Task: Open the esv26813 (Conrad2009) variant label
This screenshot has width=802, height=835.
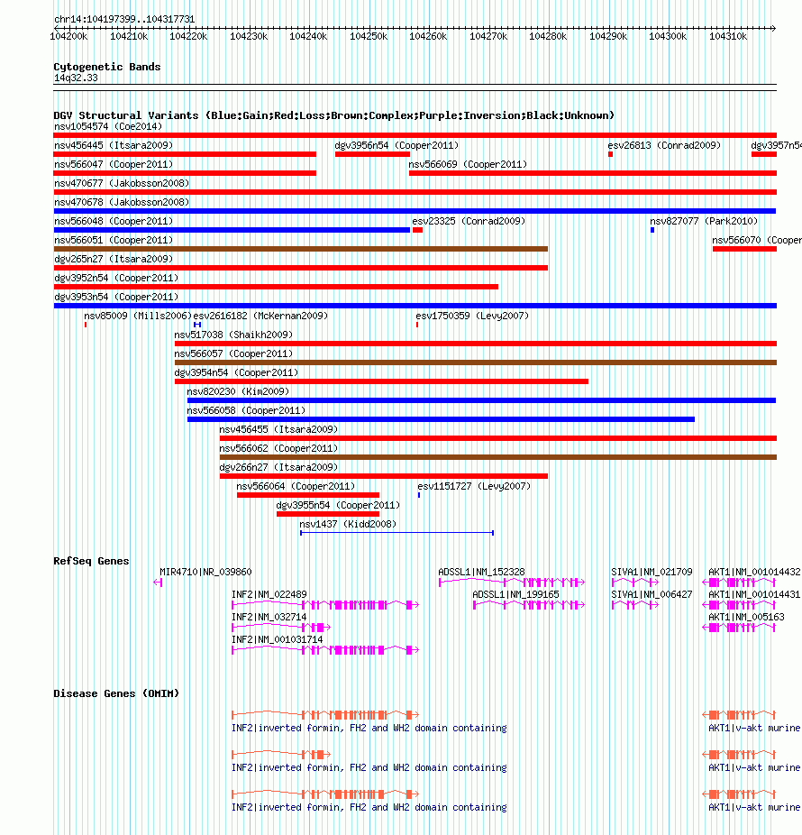Action: click(x=664, y=145)
